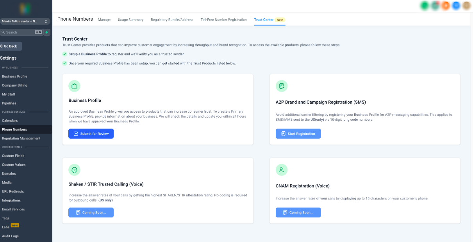Focus the sidebar Search field
This screenshot has width=473, height=242.
click(21, 32)
